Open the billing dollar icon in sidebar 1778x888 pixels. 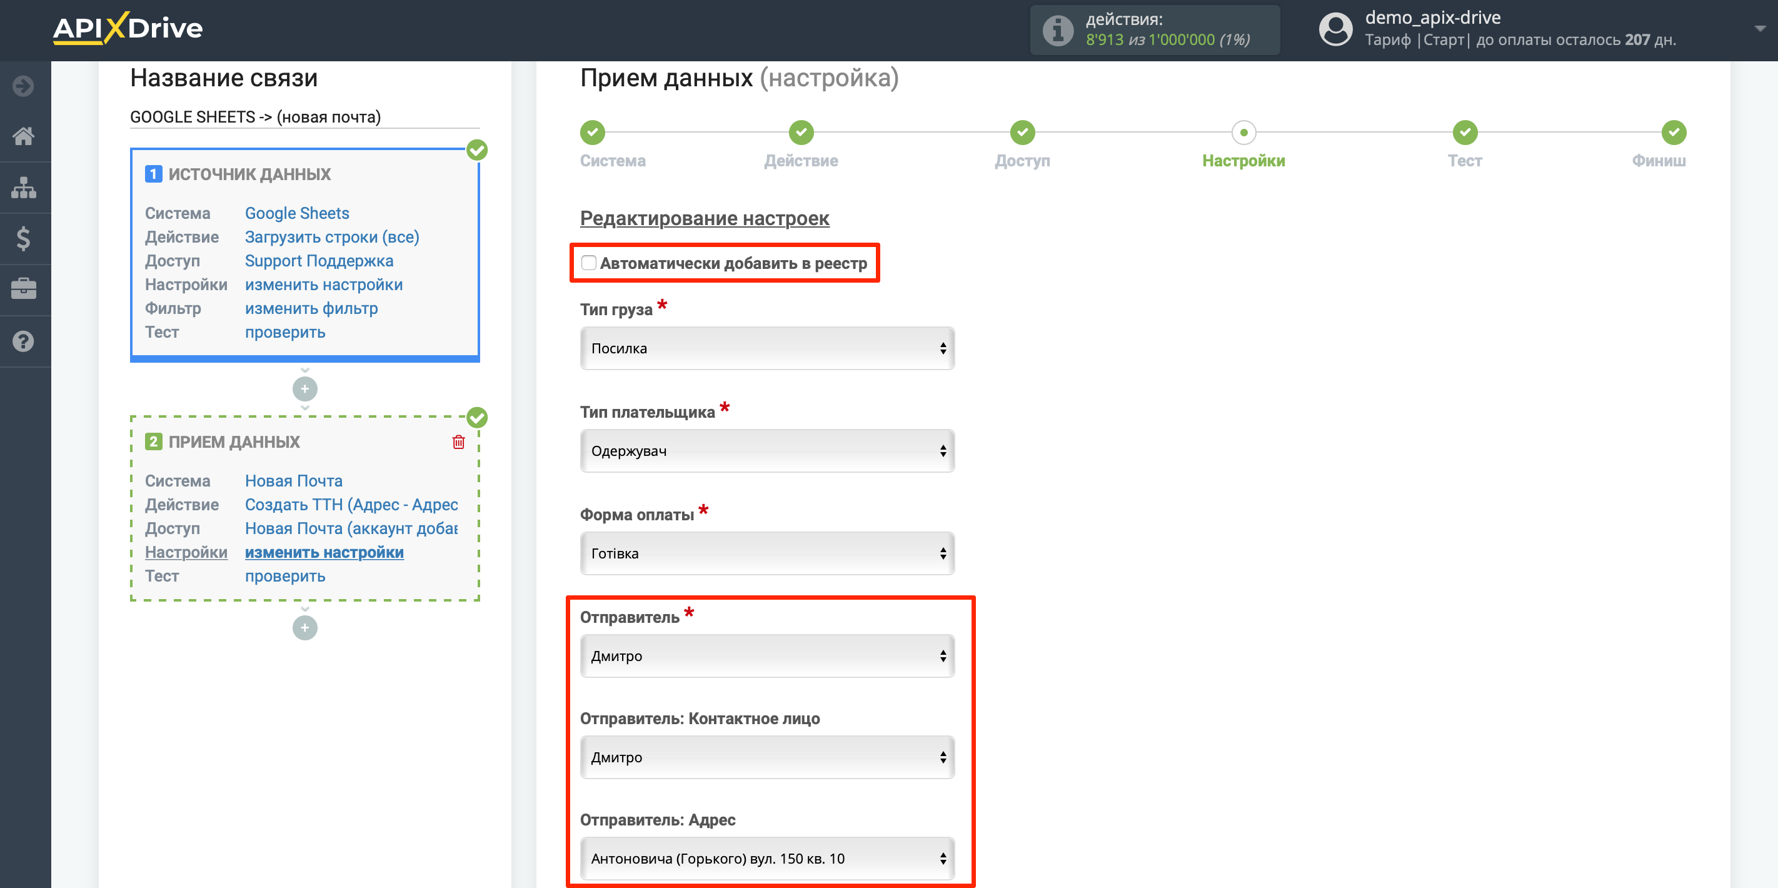[24, 238]
